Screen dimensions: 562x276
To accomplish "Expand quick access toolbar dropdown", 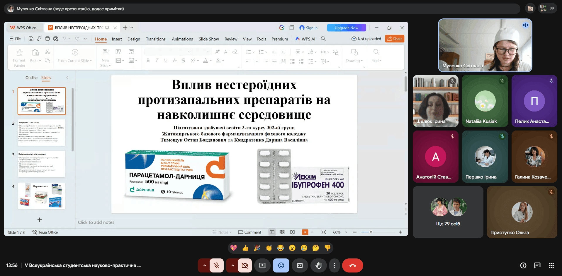I will (x=85, y=39).
